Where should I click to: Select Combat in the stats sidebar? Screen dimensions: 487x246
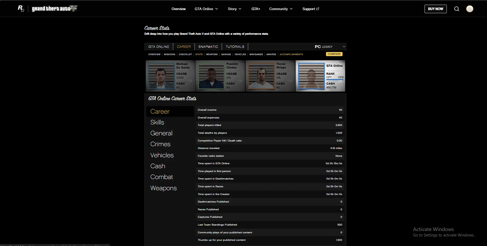(162, 177)
